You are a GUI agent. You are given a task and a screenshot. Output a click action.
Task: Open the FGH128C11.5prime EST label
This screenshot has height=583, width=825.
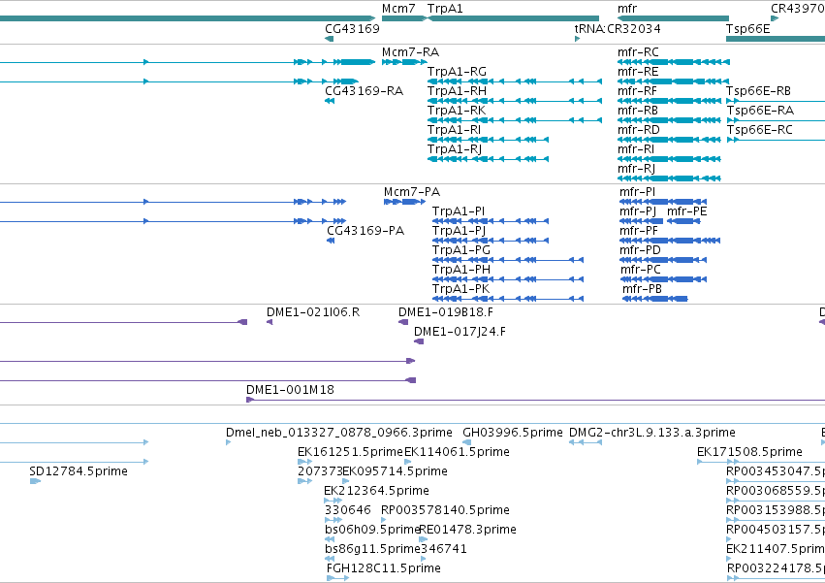tap(384, 568)
